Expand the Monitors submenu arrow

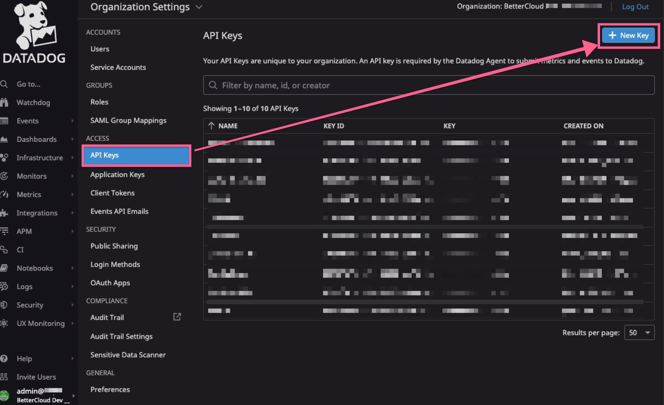tap(72, 176)
